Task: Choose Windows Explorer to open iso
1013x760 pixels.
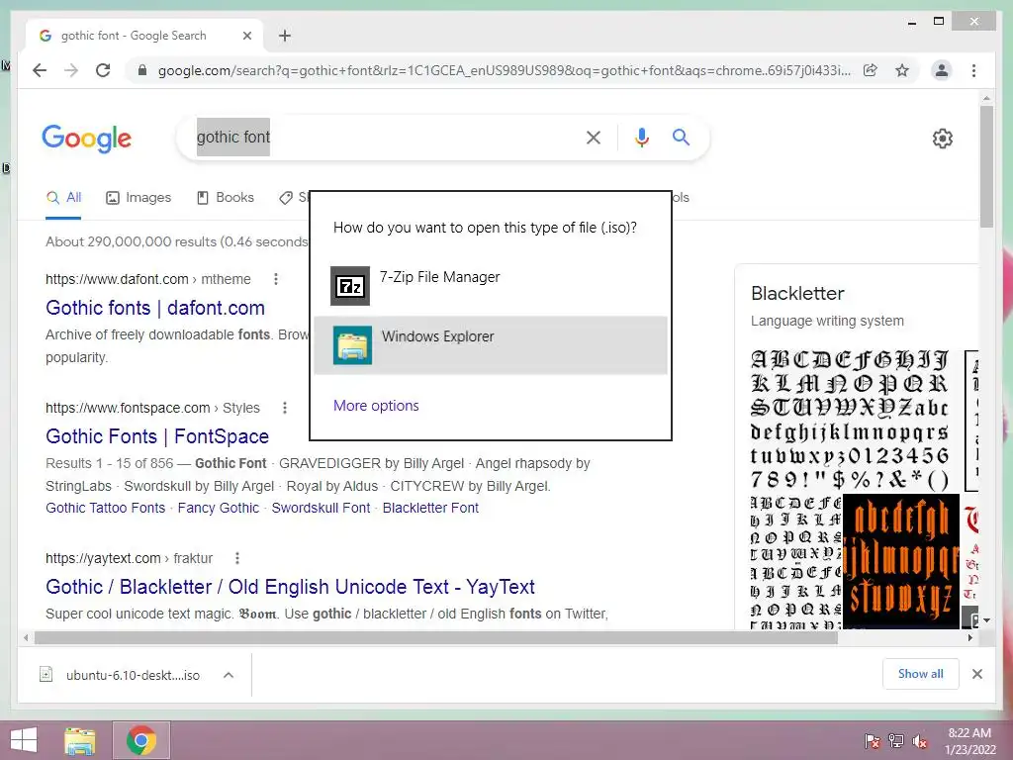Action: [491, 345]
